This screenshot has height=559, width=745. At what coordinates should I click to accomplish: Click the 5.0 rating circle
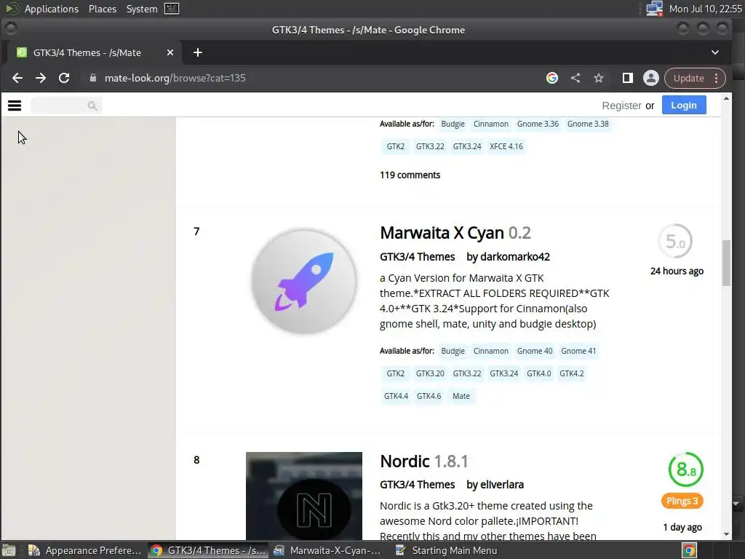[x=675, y=241]
